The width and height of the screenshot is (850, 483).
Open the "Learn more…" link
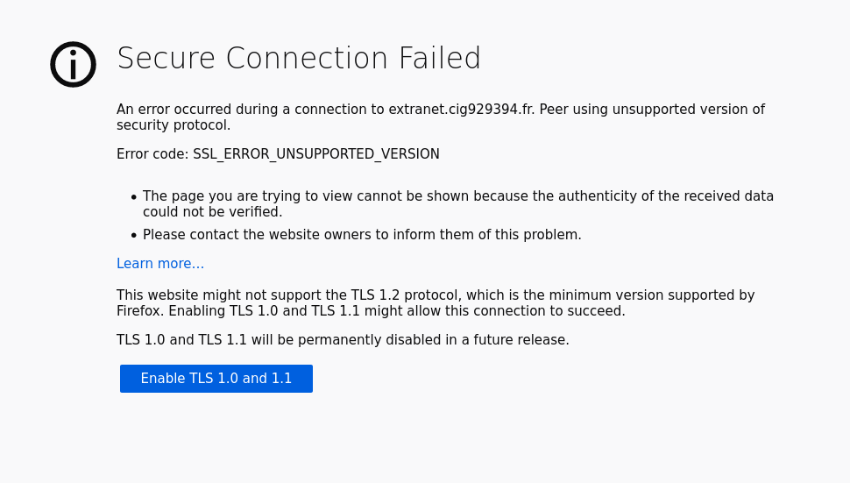pyautogui.click(x=160, y=264)
